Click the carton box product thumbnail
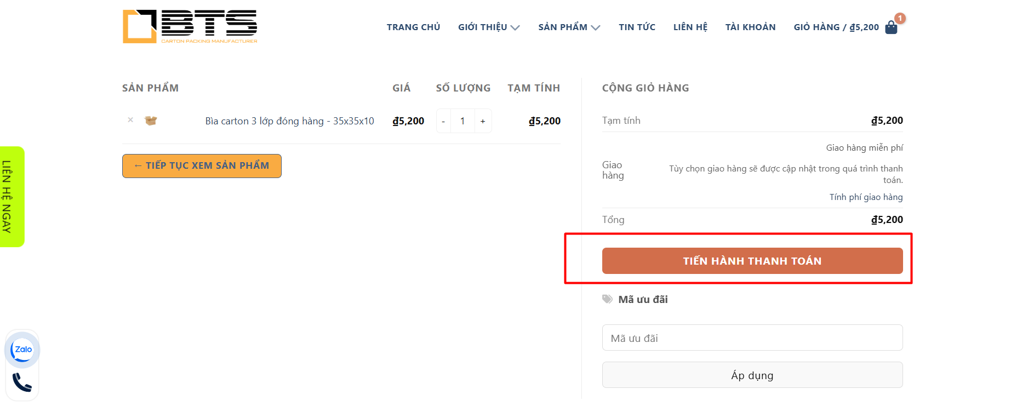Viewport: 1028px width, 406px height. tap(151, 121)
